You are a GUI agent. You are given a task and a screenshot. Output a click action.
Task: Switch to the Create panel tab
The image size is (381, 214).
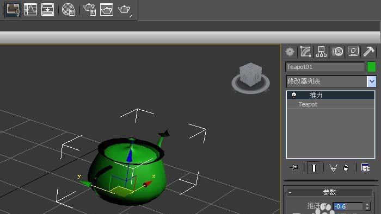click(x=290, y=52)
